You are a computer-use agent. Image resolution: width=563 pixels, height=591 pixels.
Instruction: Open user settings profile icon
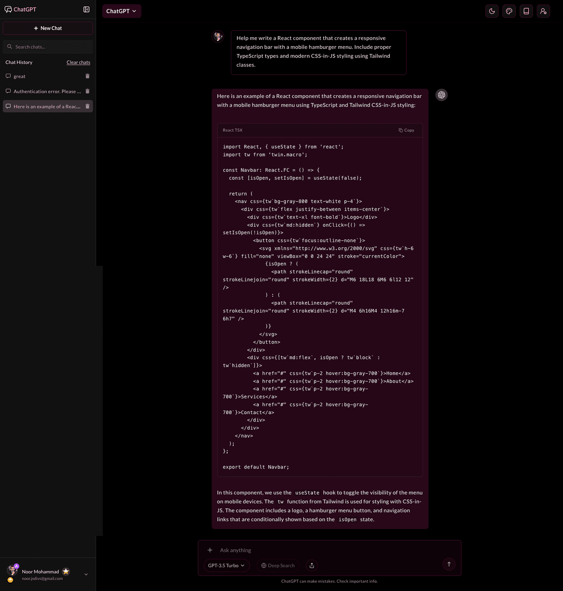coord(543,11)
